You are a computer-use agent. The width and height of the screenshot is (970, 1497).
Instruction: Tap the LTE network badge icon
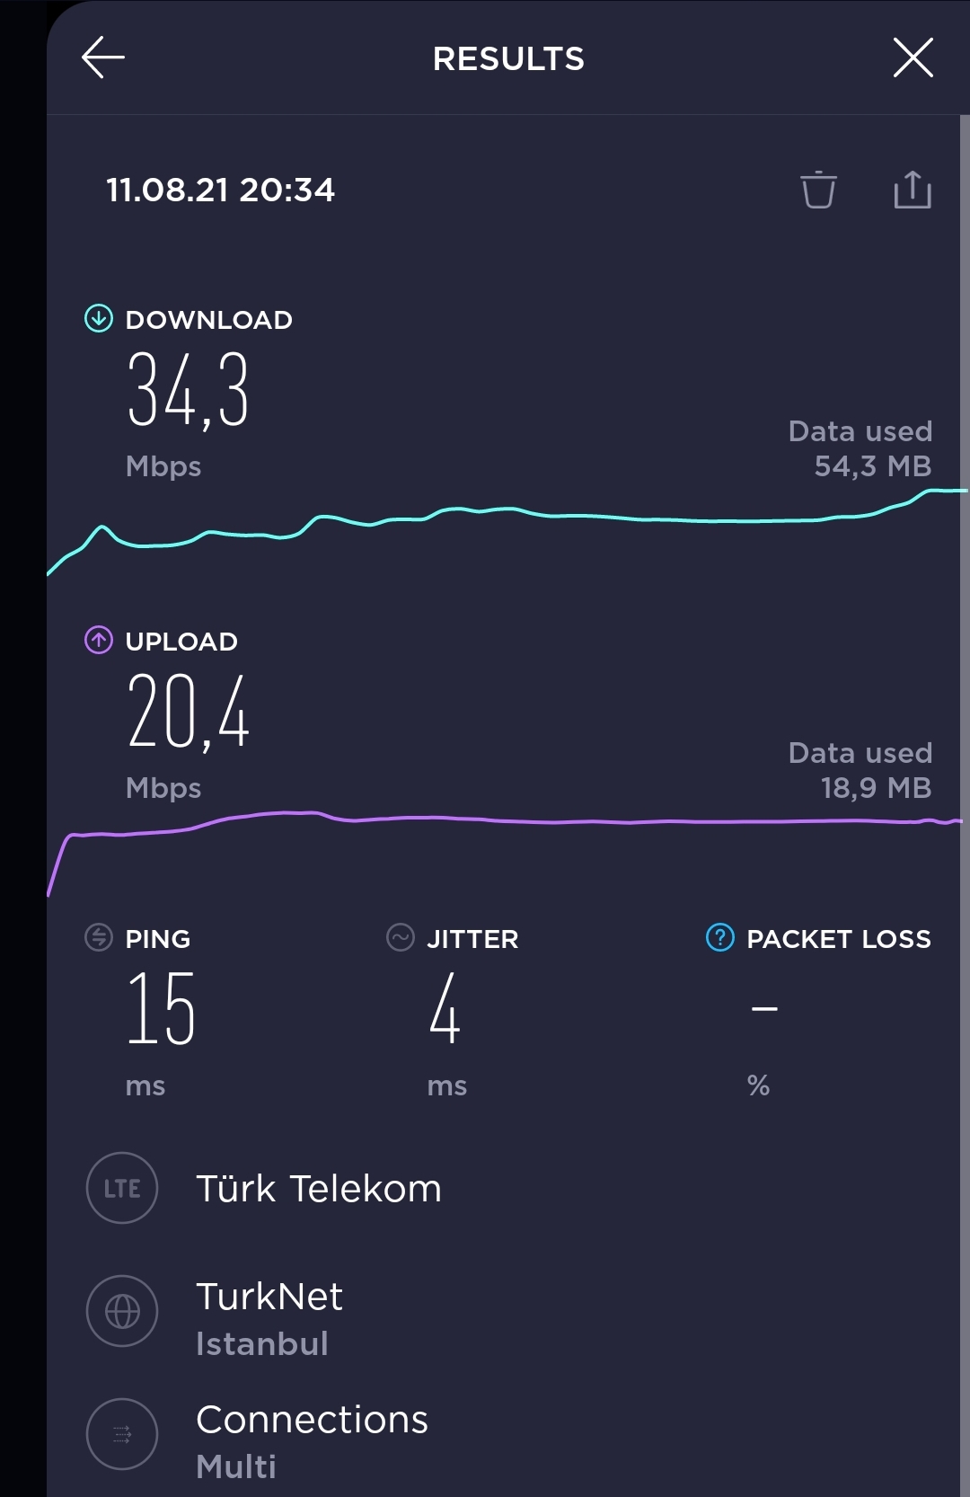pyautogui.click(x=122, y=1188)
